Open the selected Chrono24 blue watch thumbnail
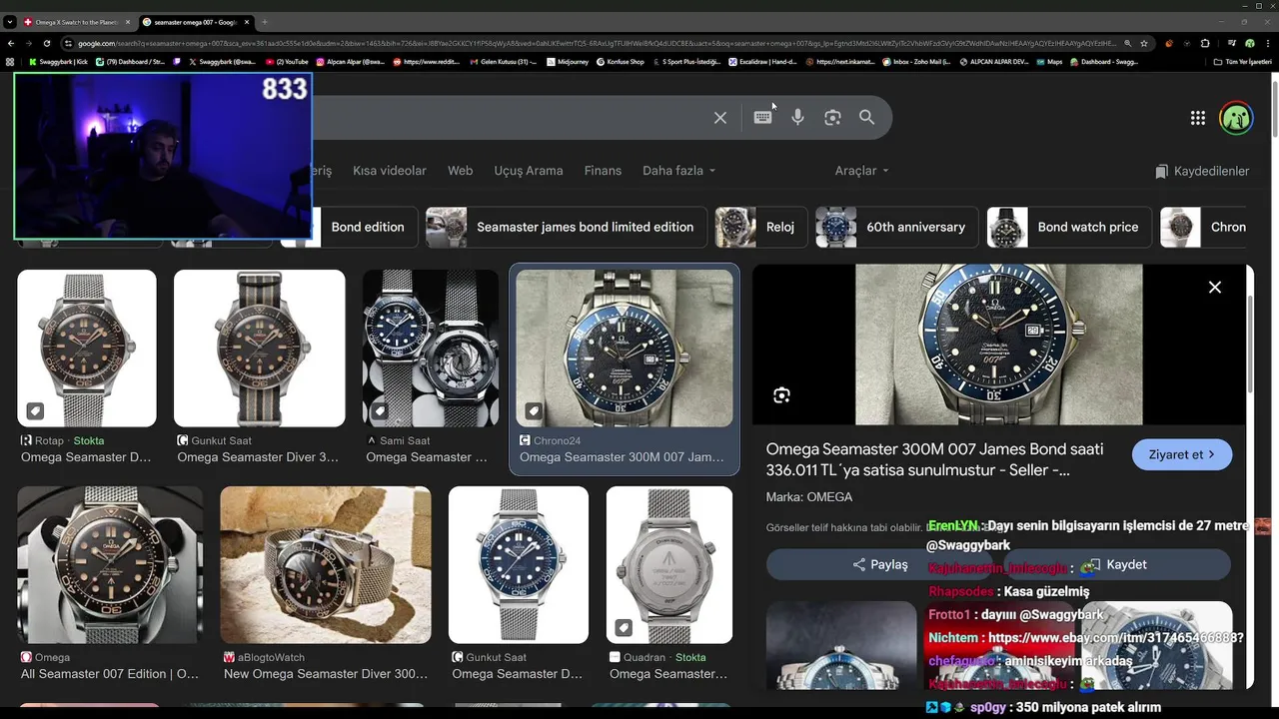This screenshot has height=719, width=1279. (625, 348)
